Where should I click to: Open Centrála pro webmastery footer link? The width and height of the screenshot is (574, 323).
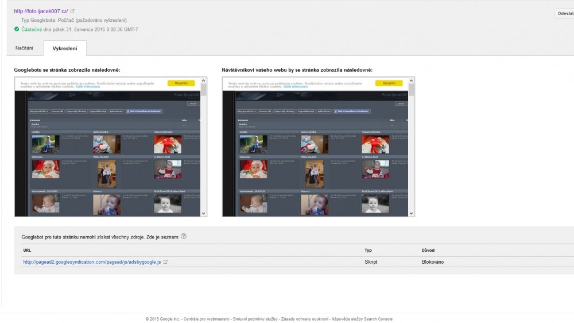pyautogui.click(x=206, y=319)
